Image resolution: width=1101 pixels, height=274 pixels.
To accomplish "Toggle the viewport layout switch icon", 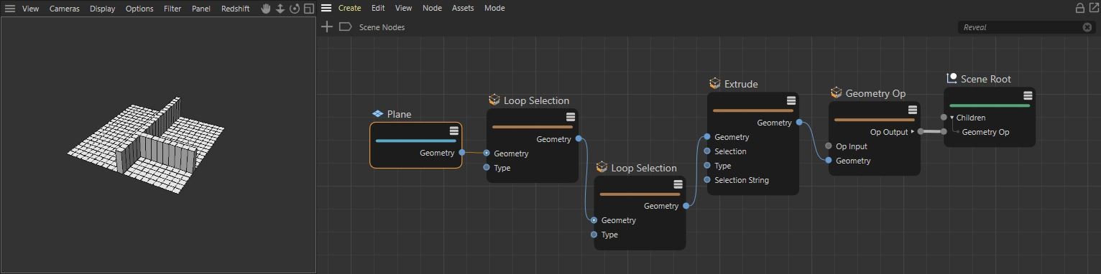I will (x=309, y=9).
